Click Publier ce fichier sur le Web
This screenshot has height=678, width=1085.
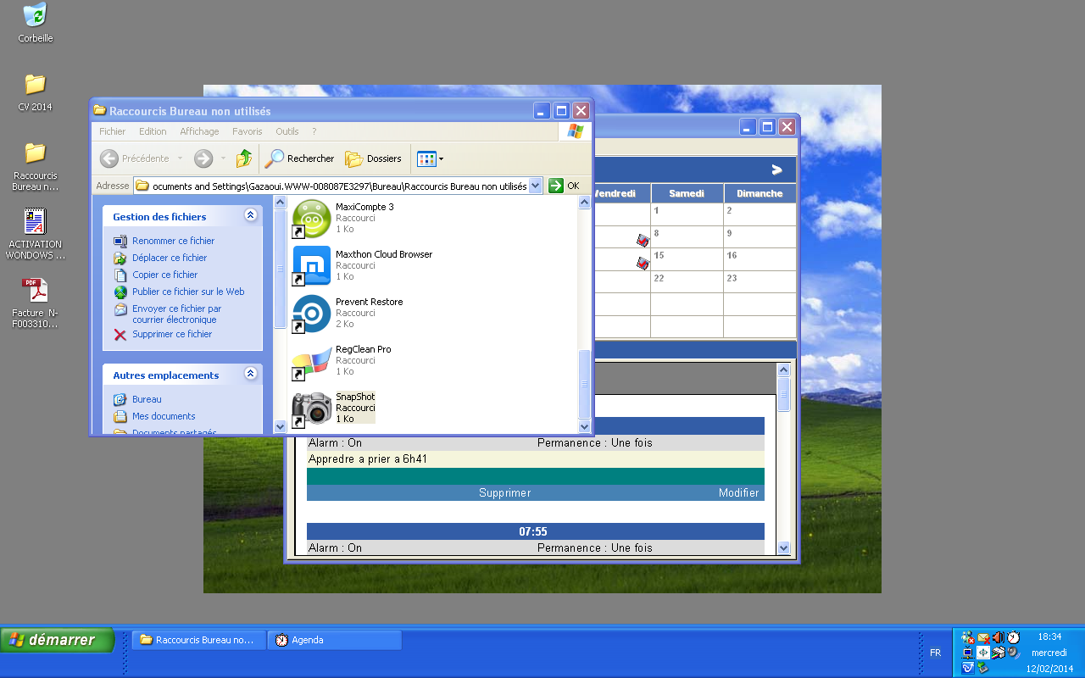(x=188, y=292)
